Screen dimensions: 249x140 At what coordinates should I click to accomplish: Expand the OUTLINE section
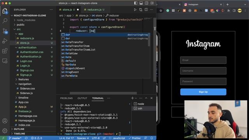19,129
